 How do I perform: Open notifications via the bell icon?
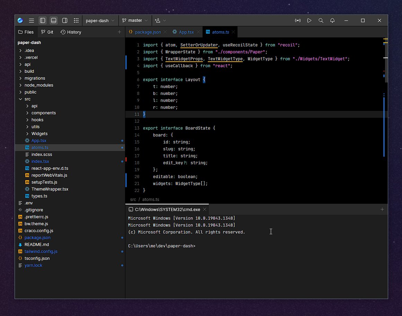pos(332,20)
